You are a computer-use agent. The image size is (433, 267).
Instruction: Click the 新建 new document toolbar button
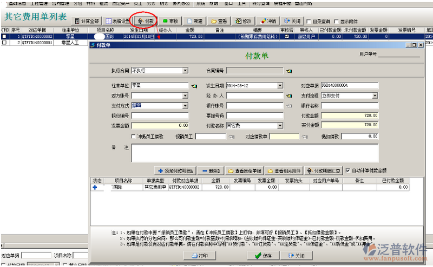[195, 21]
